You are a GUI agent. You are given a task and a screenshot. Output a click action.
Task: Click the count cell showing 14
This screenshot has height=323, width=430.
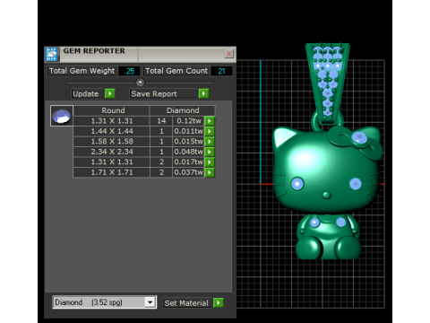161,121
